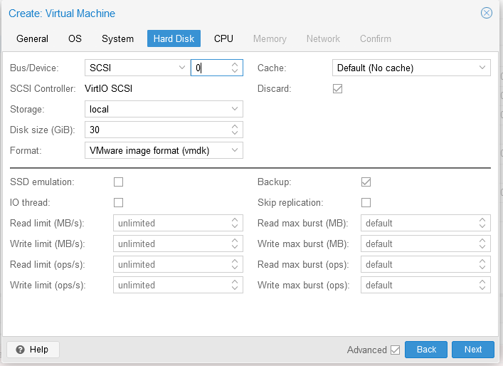Click the Help button question mark icon
This screenshot has width=503, height=366.
[20, 350]
